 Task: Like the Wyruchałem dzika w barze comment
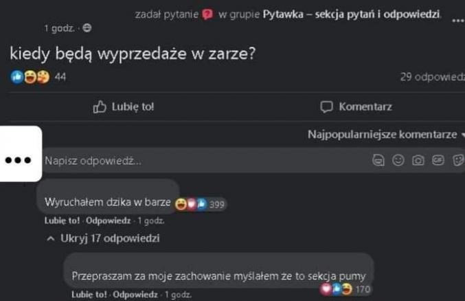coord(62,221)
